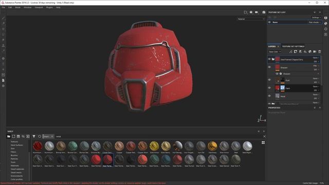Select Environments category in Shelf
Screen dimensions: 329x185
point(17,176)
